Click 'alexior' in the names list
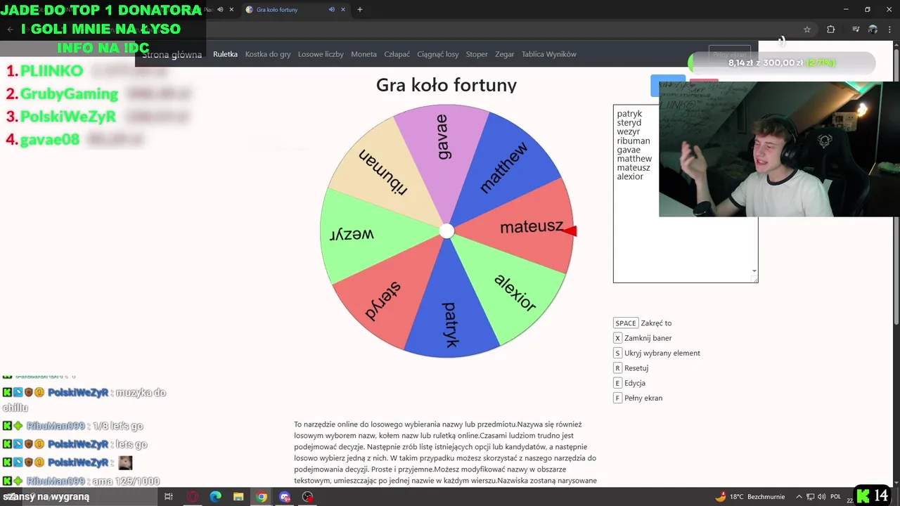The image size is (900, 506). (x=630, y=176)
